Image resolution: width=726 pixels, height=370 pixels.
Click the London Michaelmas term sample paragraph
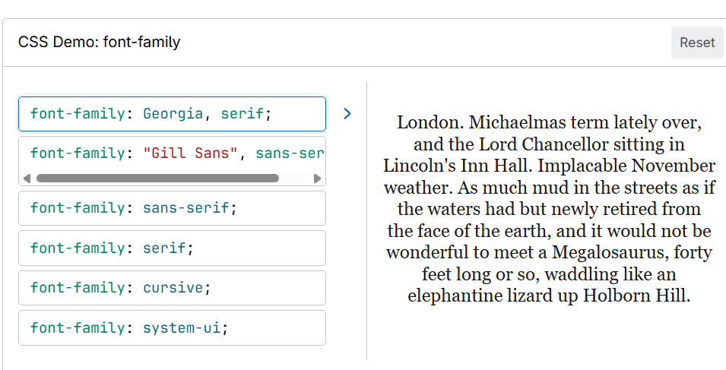[x=549, y=209]
